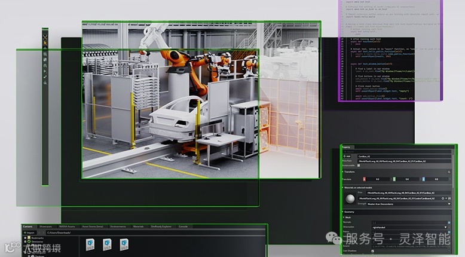Click the material sphere preview thumbnail
This screenshot has height=257, width=465.
click(350, 199)
